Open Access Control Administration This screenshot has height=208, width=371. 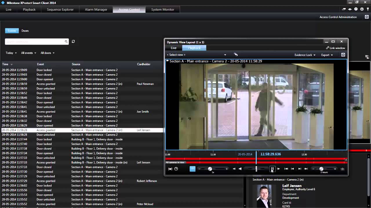[x=338, y=17]
